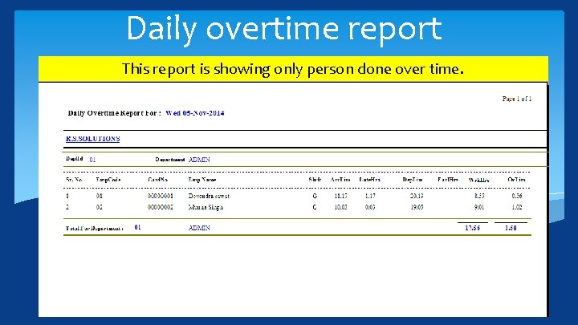
Task: Click the 'Daily overtime report' slide title
Action: pos(284,30)
